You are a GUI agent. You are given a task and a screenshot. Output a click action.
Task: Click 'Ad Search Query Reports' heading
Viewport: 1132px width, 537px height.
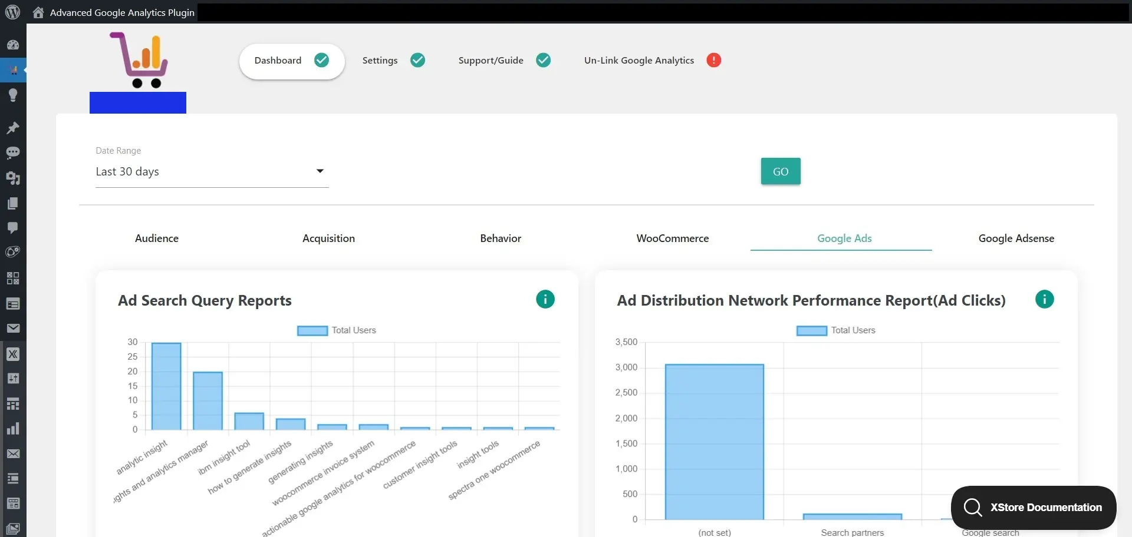click(205, 301)
